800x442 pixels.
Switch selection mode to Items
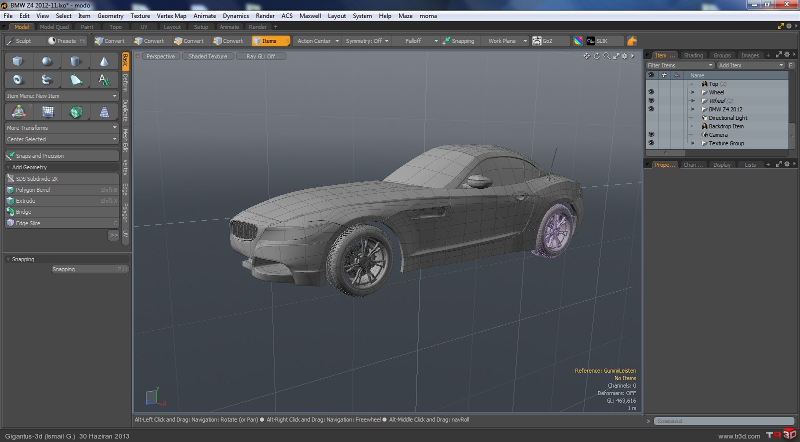tap(270, 41)
